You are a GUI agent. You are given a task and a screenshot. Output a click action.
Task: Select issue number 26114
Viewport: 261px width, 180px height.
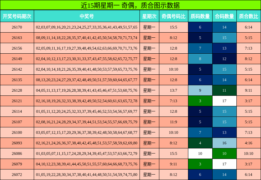tap(17, 111)
